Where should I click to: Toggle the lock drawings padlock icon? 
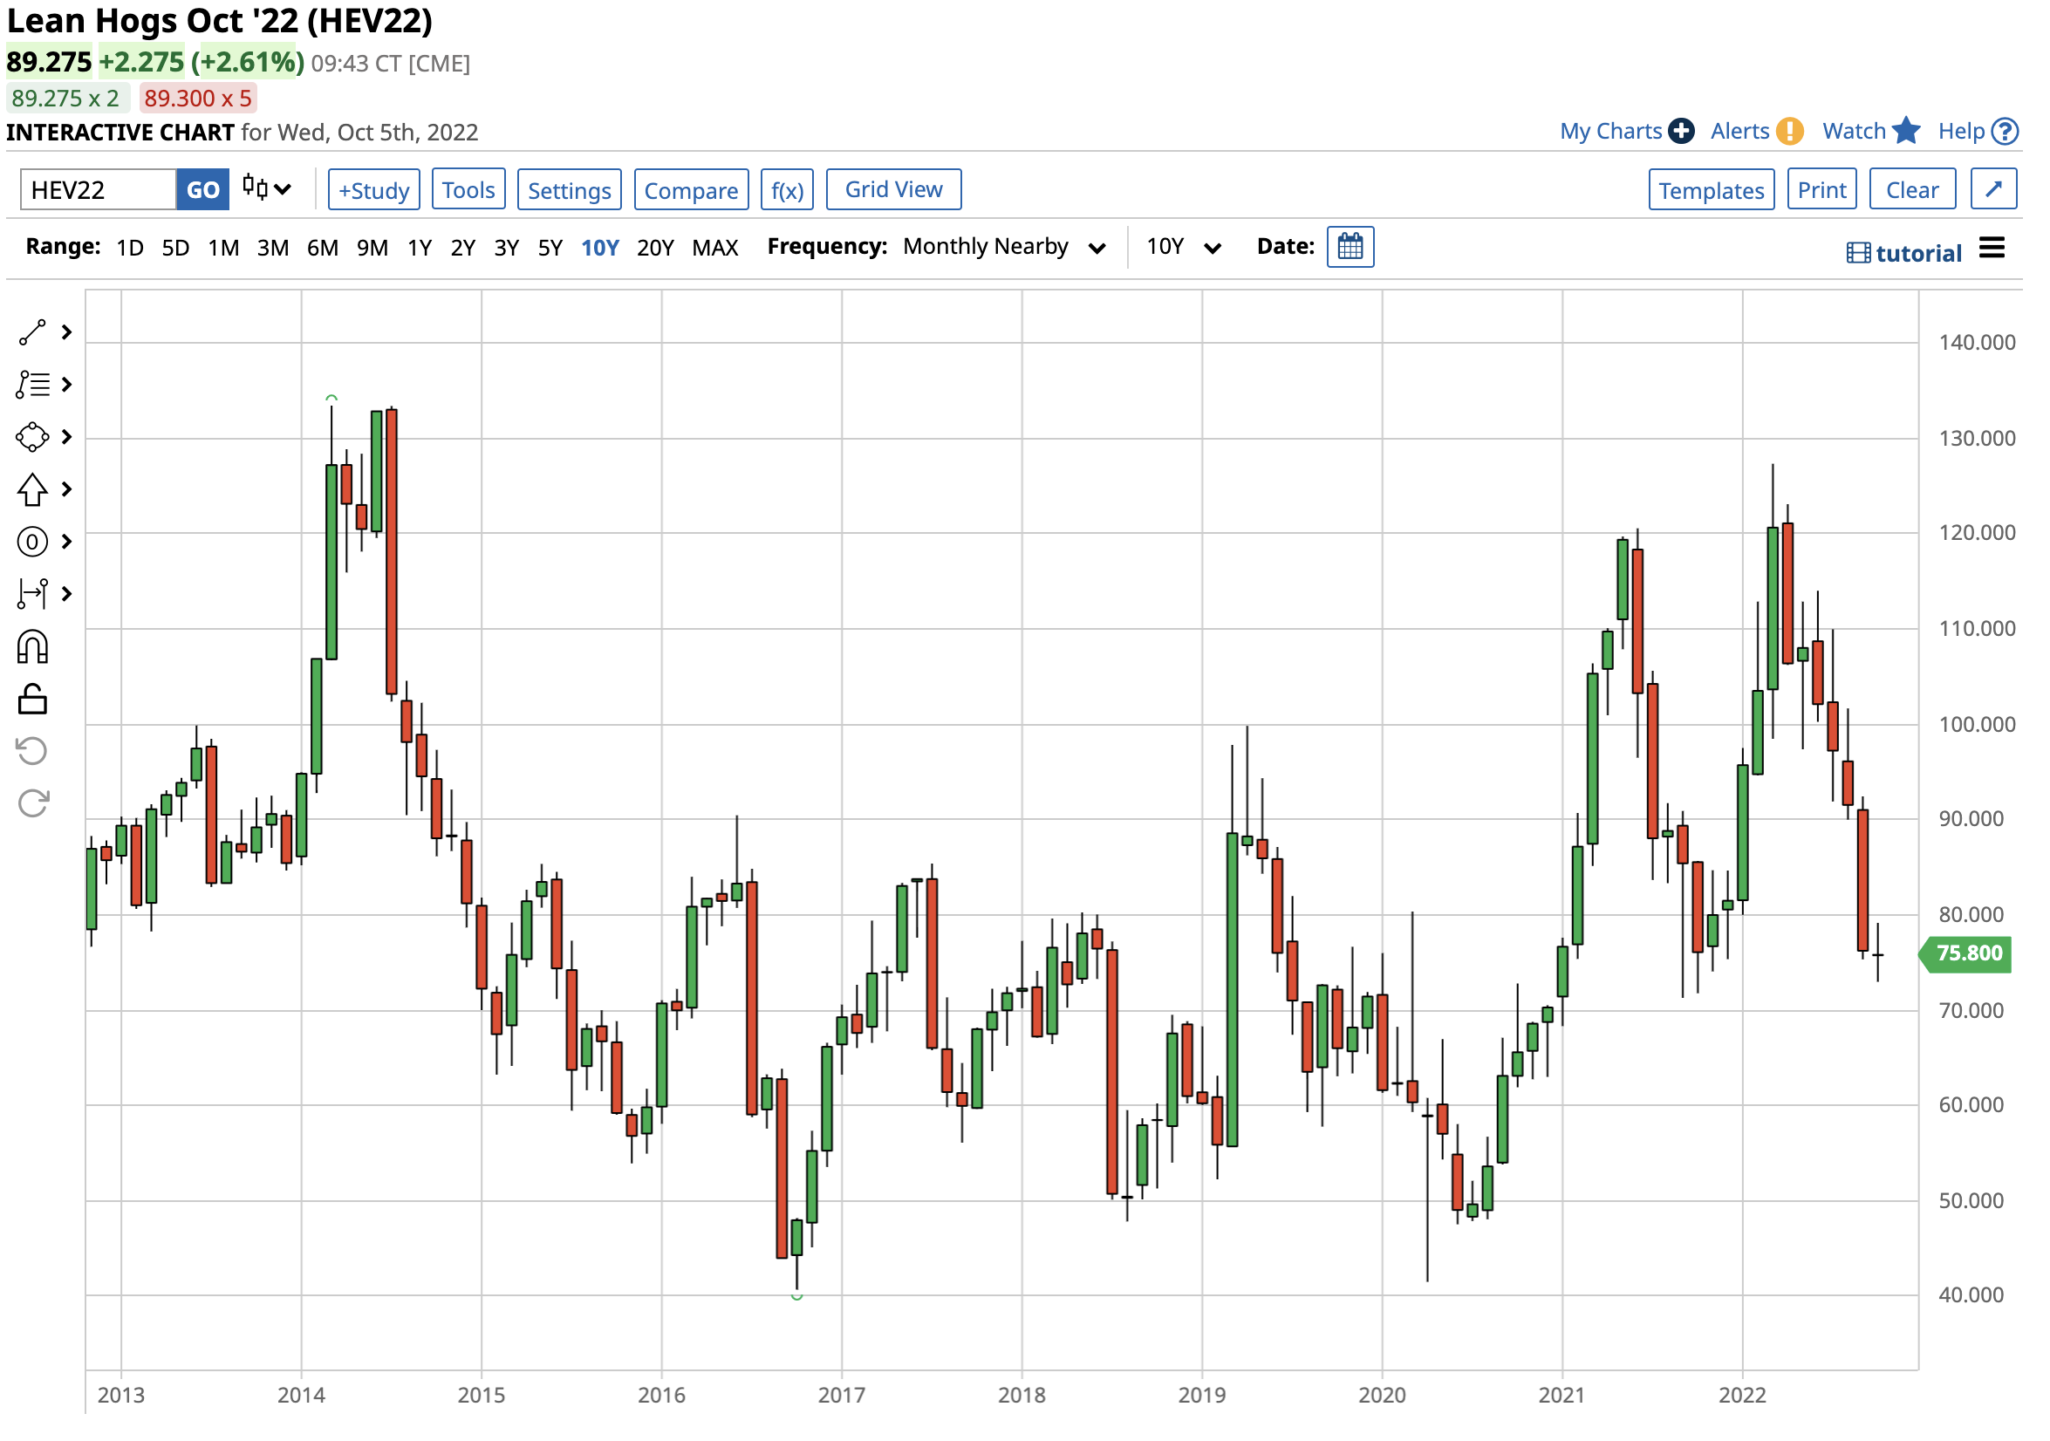pos(32,700)
